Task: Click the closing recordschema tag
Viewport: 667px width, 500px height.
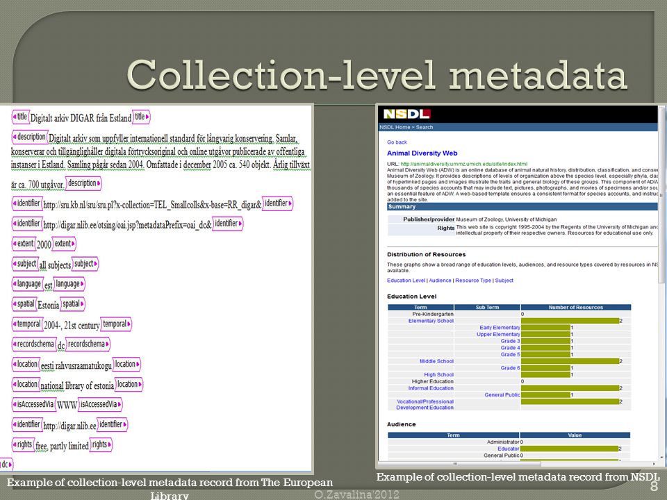Action: click(x=88, y=344)
